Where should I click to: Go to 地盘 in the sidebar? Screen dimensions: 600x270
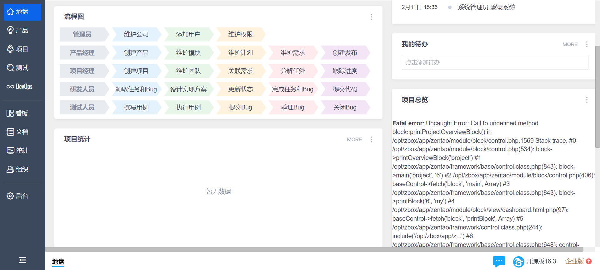(x=22, y=12)
